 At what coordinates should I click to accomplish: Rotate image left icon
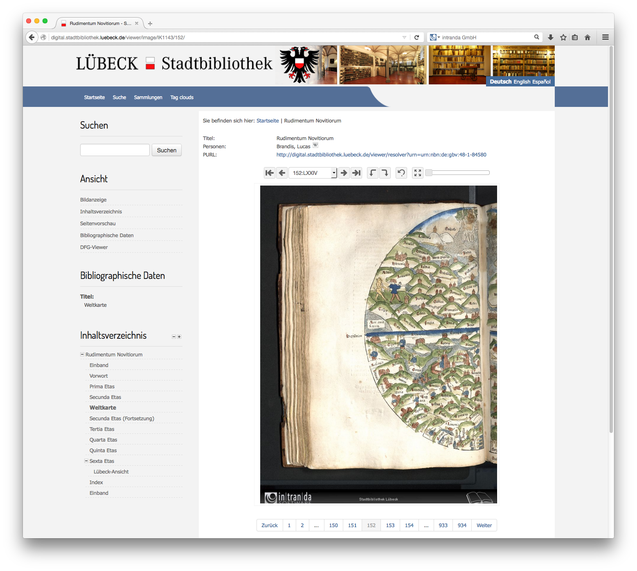point(372,173)
